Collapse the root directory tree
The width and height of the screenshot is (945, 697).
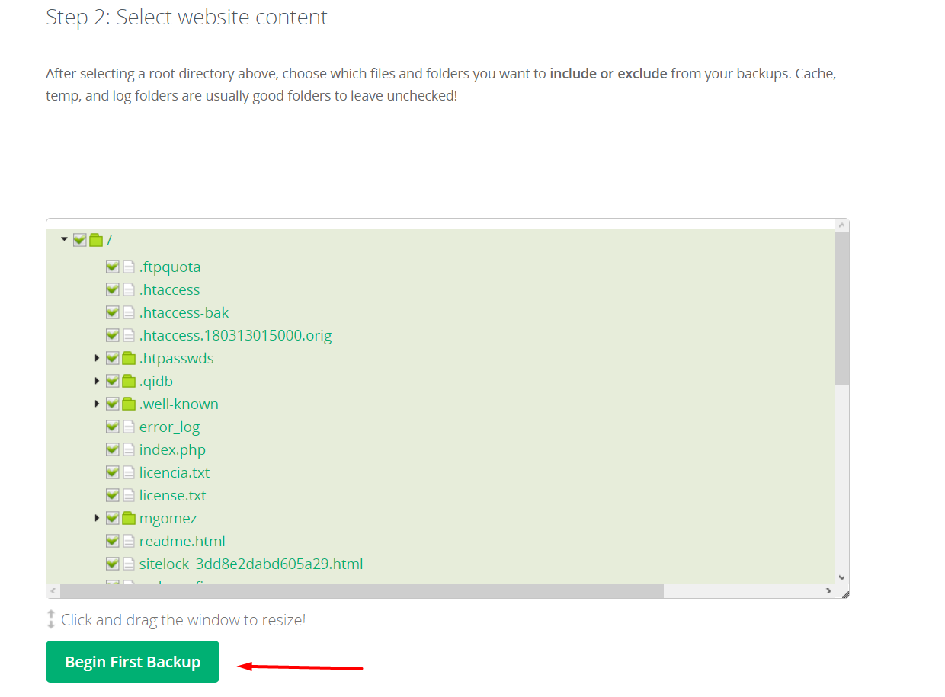64,239
